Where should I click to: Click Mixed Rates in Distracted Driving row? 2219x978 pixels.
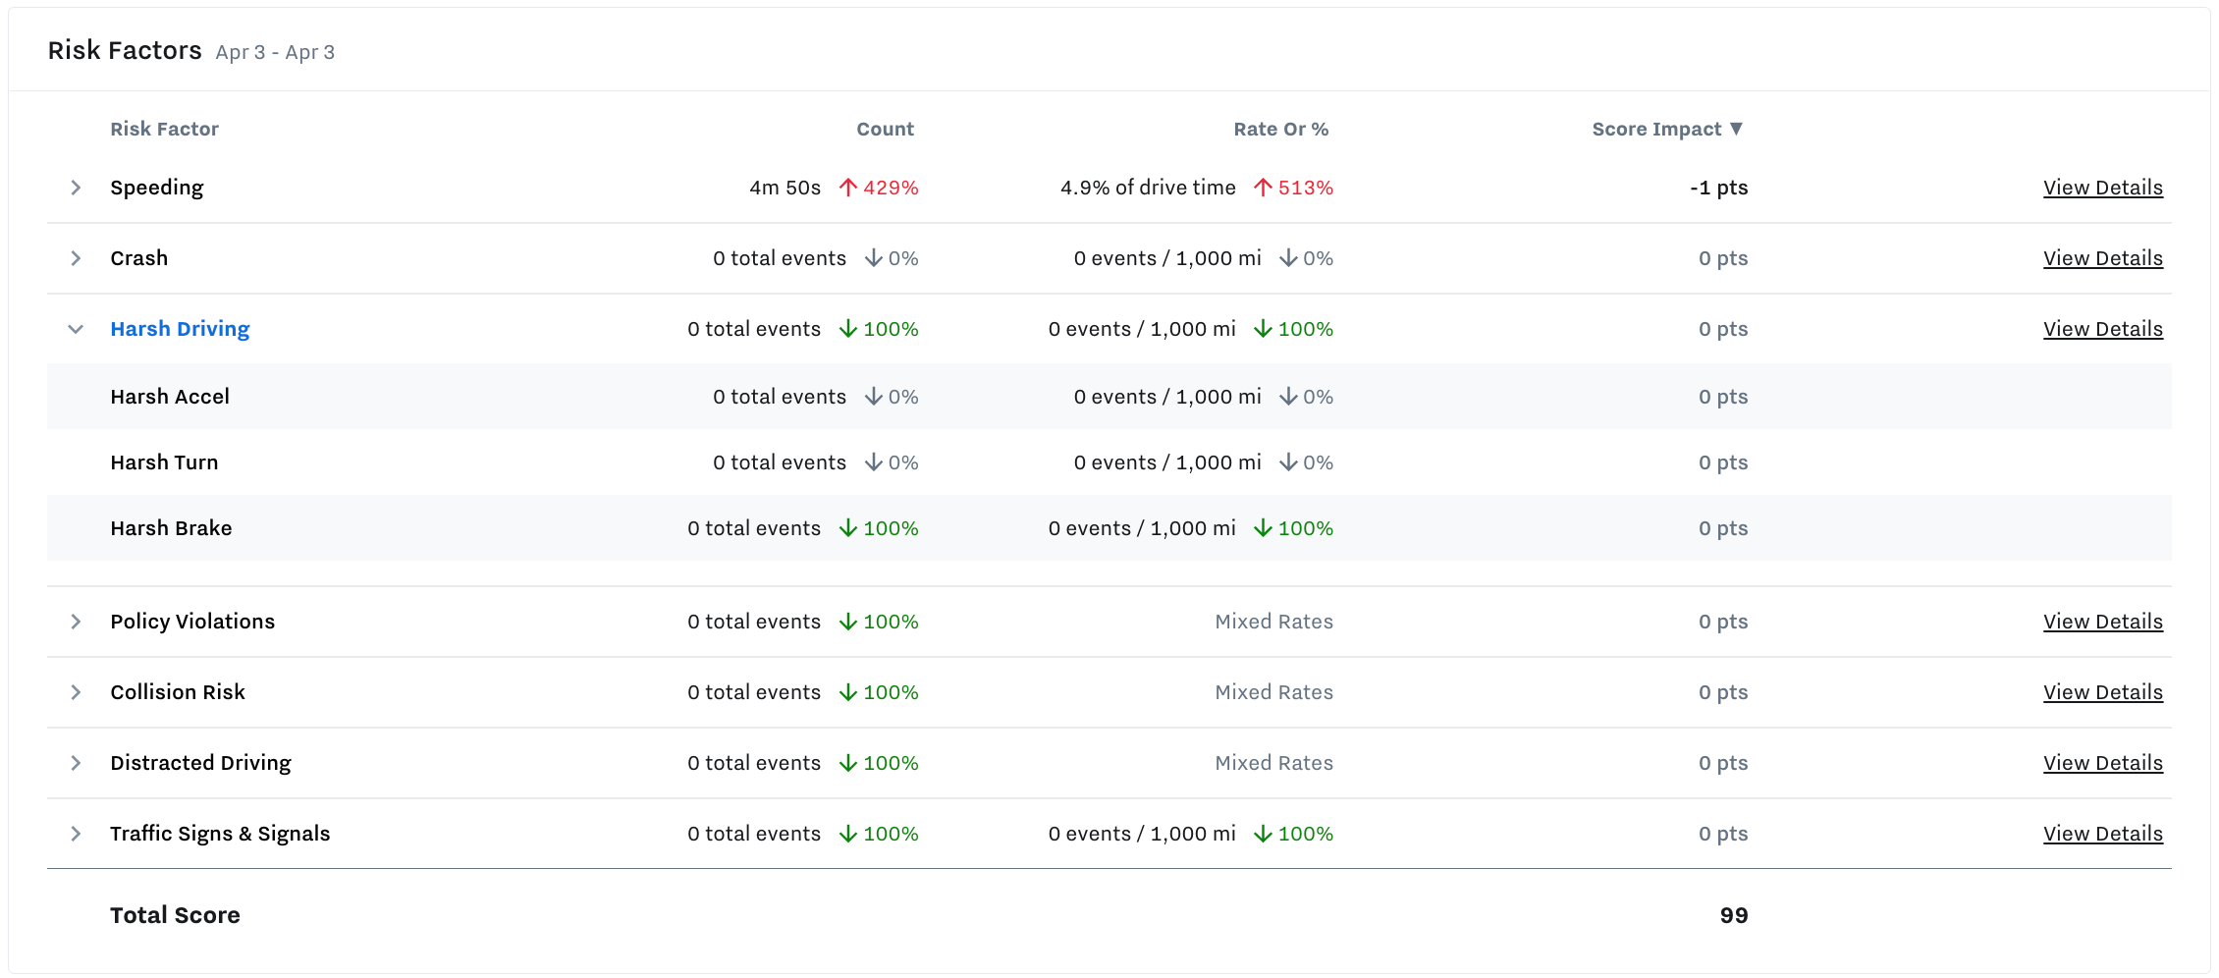pos(1273,763)
